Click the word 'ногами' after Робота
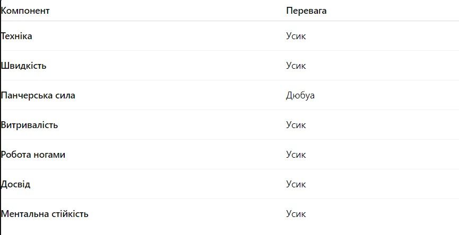The height and width of the screenshot is (235, 459). coord(50,155)
